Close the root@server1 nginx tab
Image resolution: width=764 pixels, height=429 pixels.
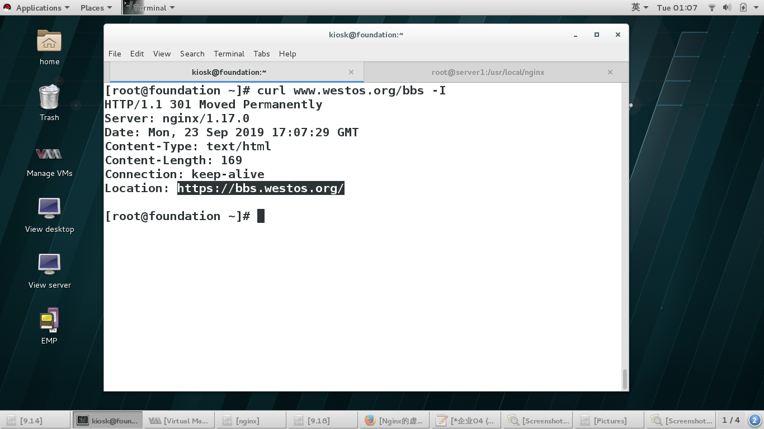[x=610, y=72]
